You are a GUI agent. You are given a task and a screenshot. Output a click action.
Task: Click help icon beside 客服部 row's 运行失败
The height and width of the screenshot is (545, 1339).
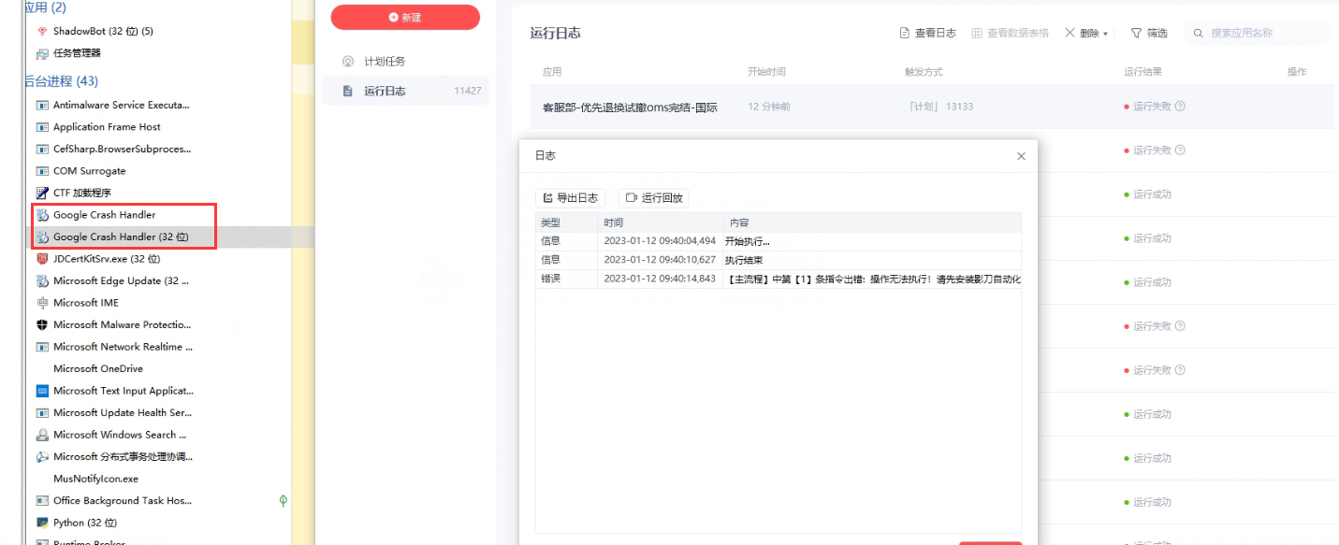(x=1180, y=107)
